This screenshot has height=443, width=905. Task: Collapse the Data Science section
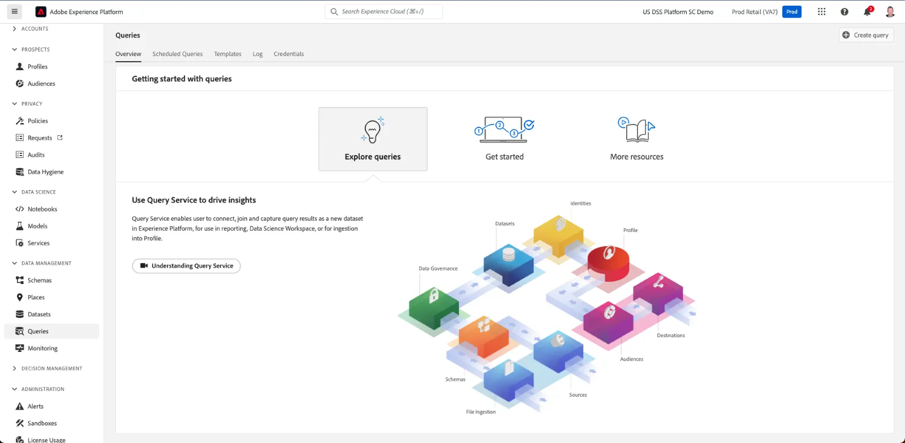pyautogui.click(x=34, y=192)
